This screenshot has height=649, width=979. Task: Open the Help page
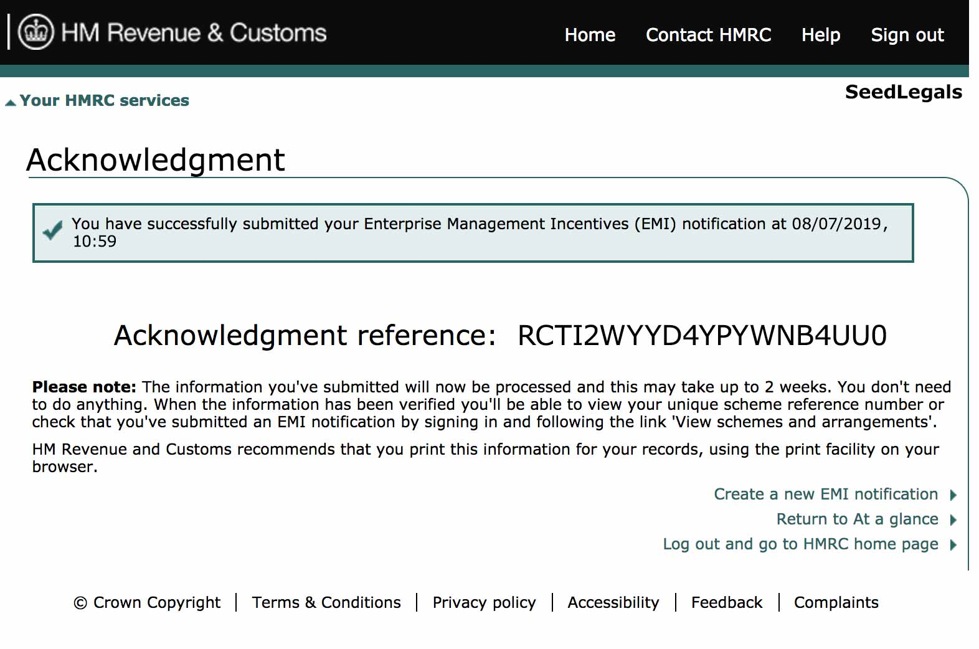click(820, 35)
